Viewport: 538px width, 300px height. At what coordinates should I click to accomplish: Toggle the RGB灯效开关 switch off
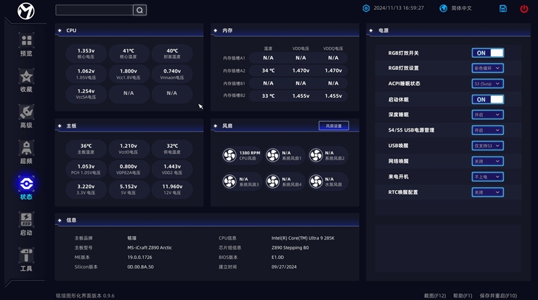coord(488,53)
